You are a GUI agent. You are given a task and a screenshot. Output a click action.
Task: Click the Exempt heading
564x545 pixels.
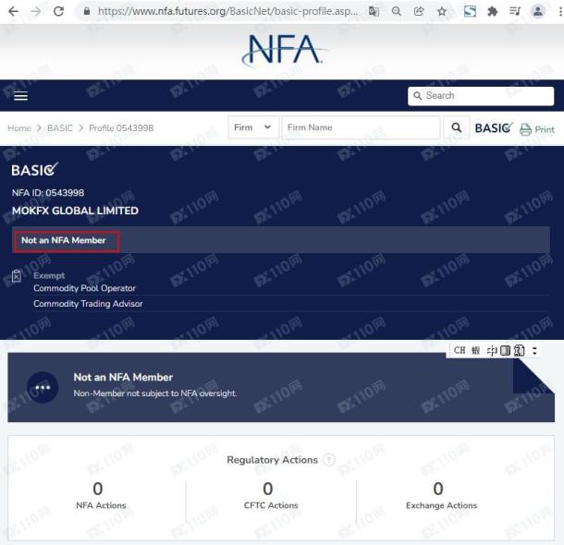point(49,275)
